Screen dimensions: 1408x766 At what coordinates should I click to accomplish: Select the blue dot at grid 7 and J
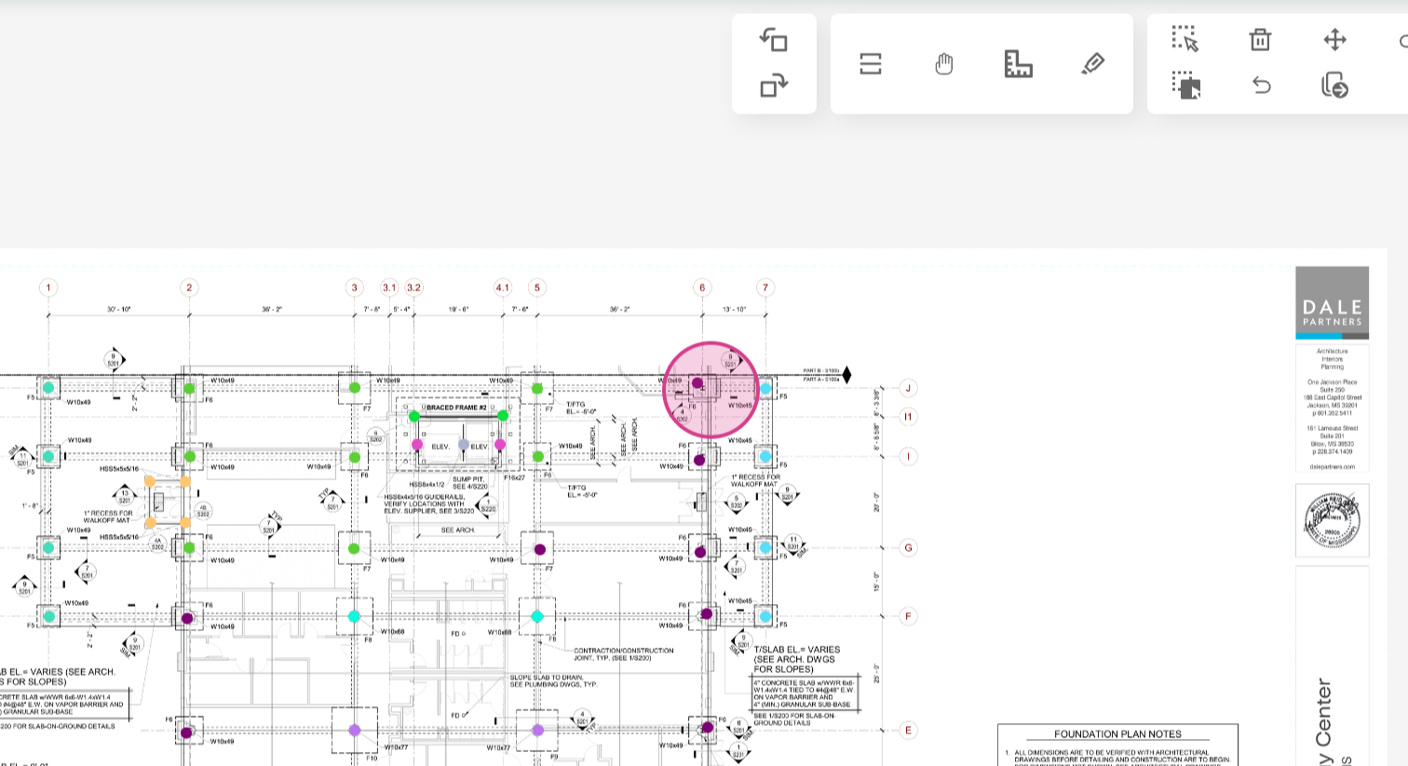click(x=765, y=388)
